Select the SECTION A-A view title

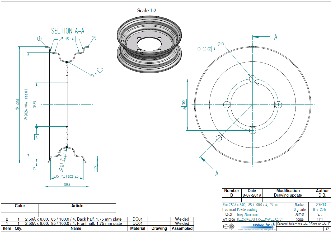pos(68,31)
